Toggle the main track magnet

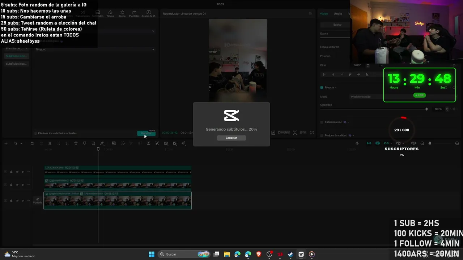(369, 143)
